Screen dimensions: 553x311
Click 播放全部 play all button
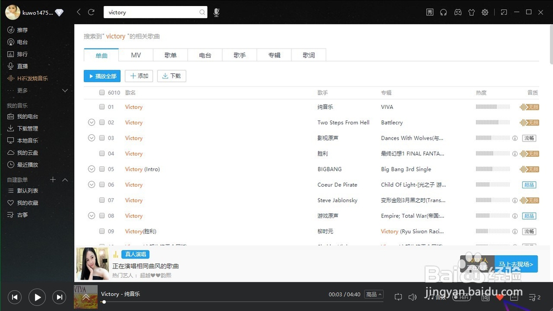click(x=102, y=76)
